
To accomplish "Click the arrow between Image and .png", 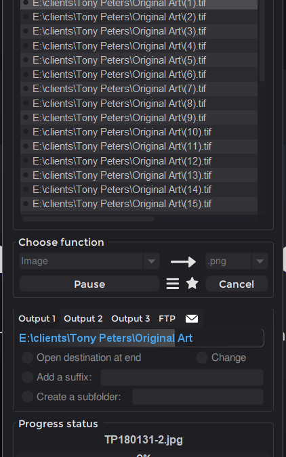I will (183, 262).
